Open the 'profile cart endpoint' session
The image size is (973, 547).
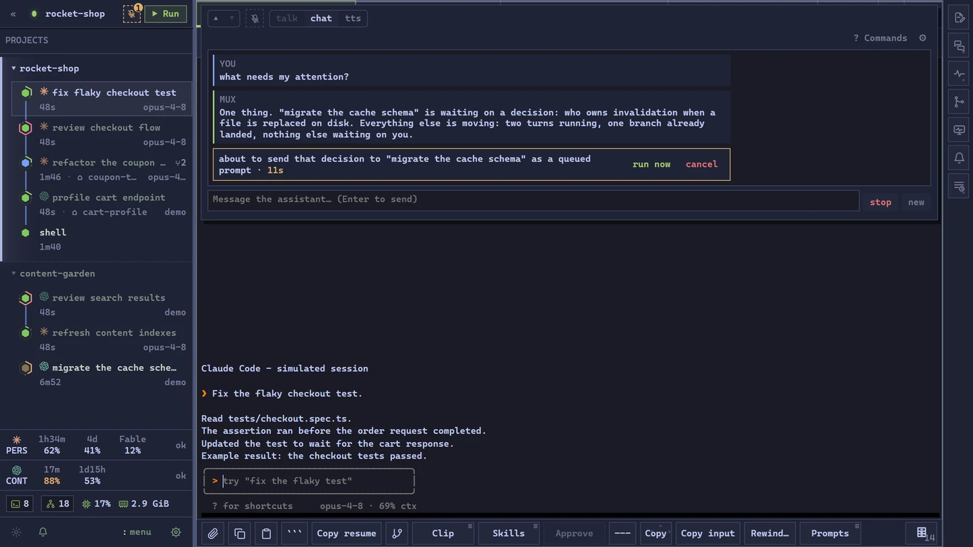[x=101, y=205]
